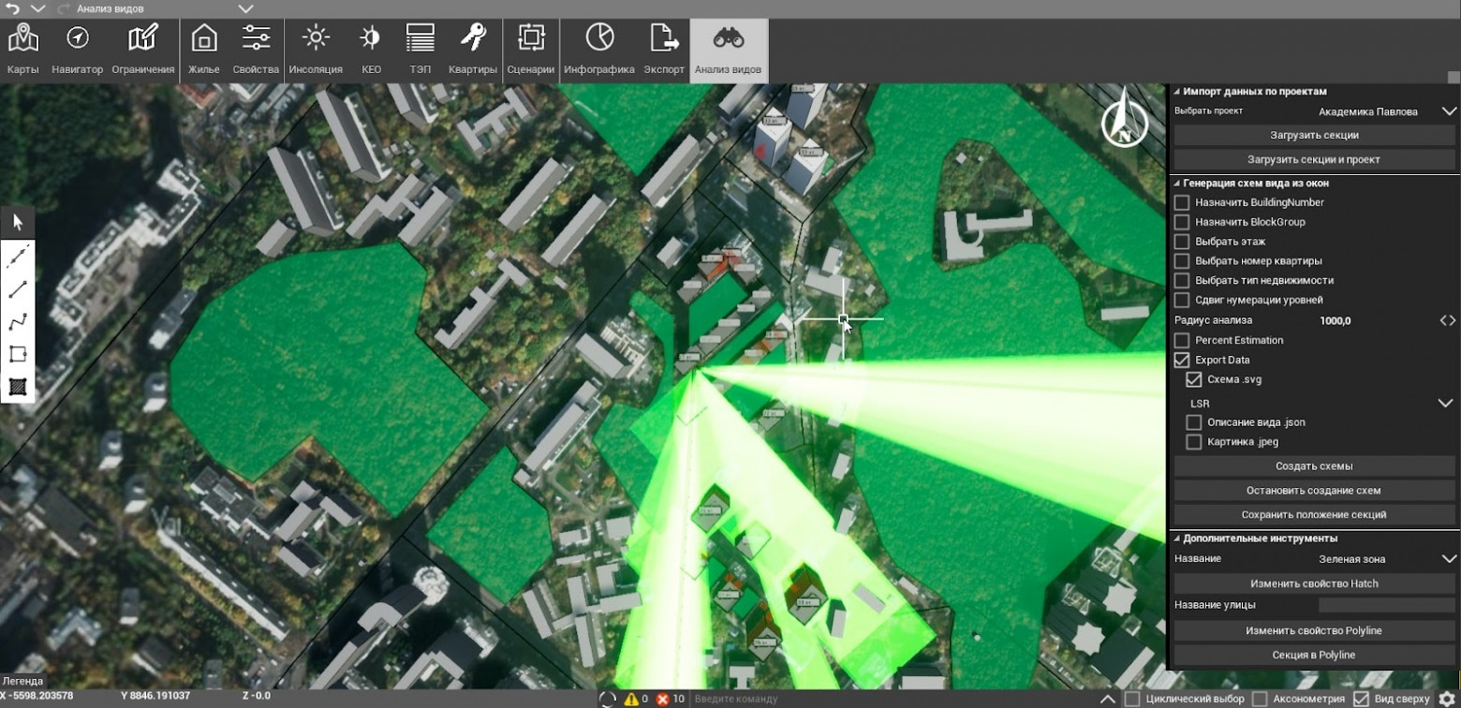Collapse the Дополнительные инструменты section
This screenshot has height=708, width=1461.
coord(1177,538)
